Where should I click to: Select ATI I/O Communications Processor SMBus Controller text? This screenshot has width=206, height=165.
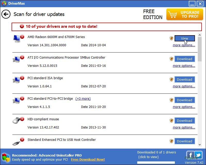point(66,58)
